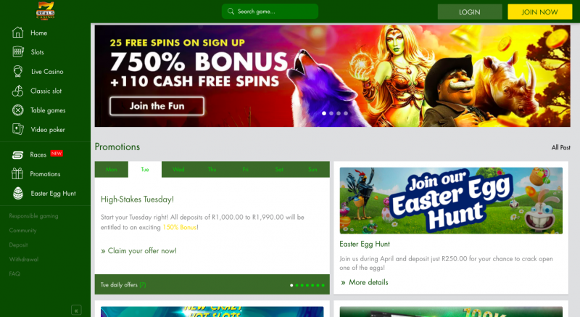
Task: Click the Promotions gift box icon
Action: tap(17, 173)
